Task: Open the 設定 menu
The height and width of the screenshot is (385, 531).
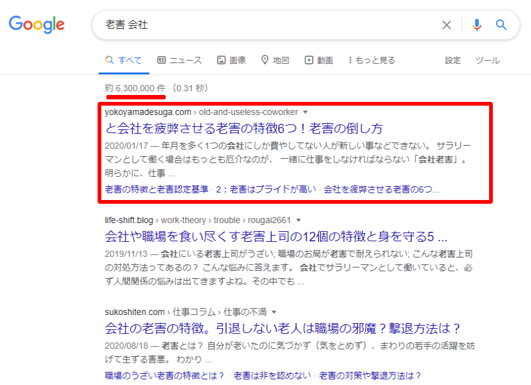Action: pyautogui.click(x=452, y=60)
